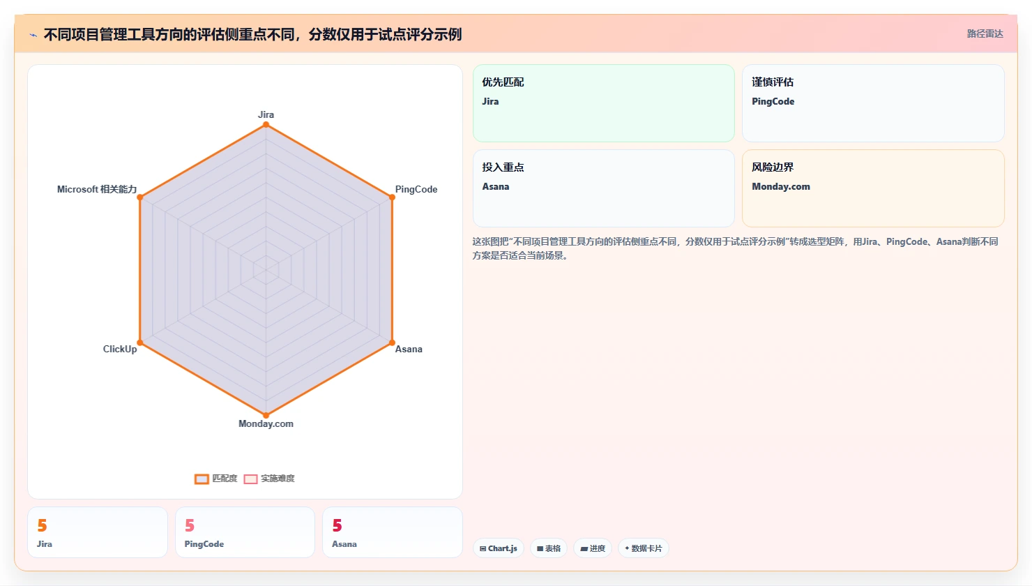Screen dimensions: 1032x586
Task: Click the icon inside the Chart.js chip
Action: (483, 549)
